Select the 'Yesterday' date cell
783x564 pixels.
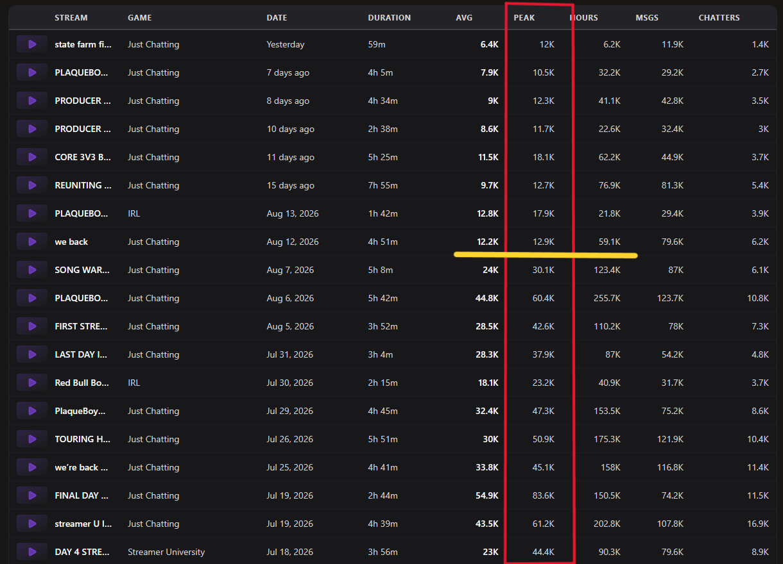point(286,44)
